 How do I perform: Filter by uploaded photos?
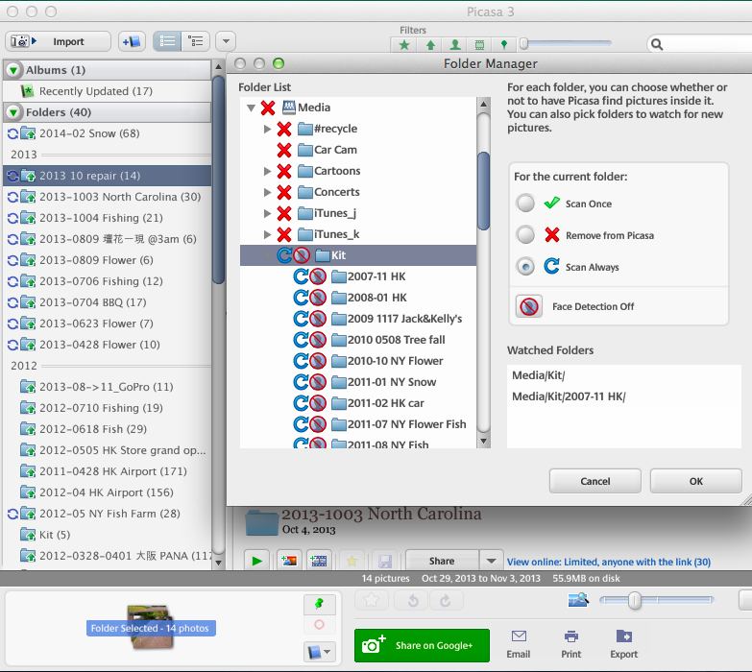coord(430,45)
